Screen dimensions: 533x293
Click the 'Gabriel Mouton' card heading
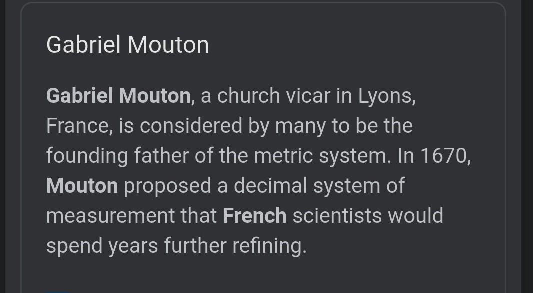pos(127,45)
